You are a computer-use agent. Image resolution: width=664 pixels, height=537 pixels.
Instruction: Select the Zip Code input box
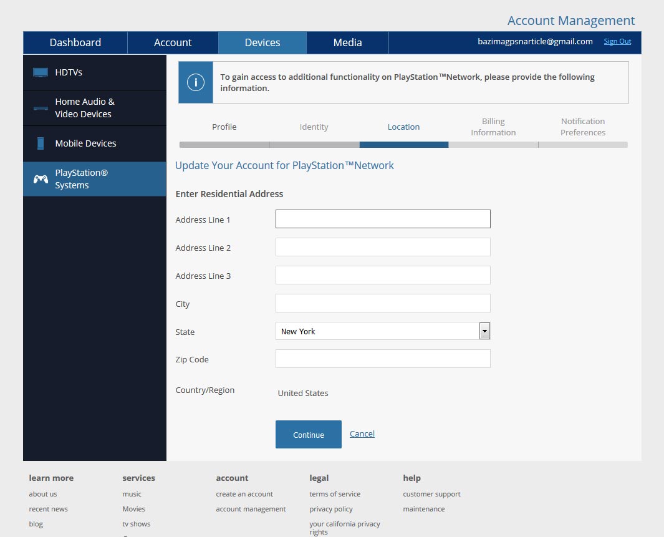(x=383, y=359)
